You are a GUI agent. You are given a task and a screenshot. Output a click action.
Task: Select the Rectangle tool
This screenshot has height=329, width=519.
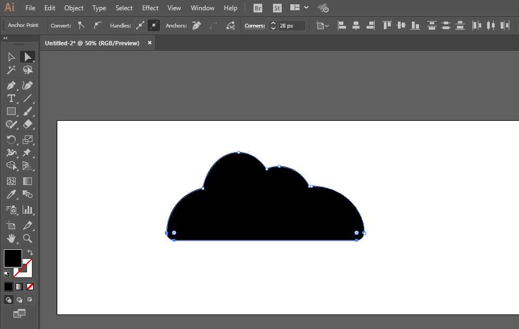click(11, 111)
